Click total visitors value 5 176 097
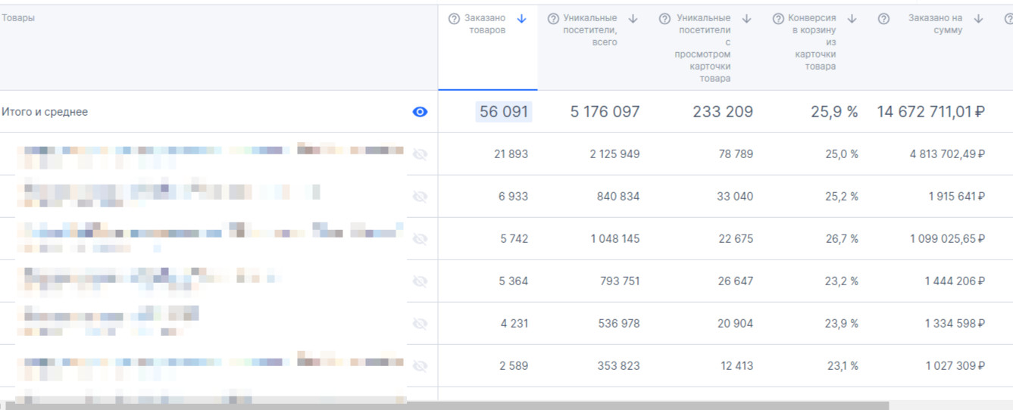The height and width of the screenshot is (410, 1013). point(605,112)
